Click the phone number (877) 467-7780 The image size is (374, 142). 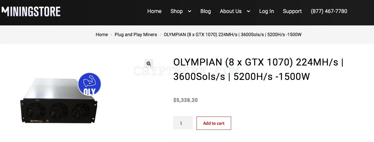click(x=329, y=11)
